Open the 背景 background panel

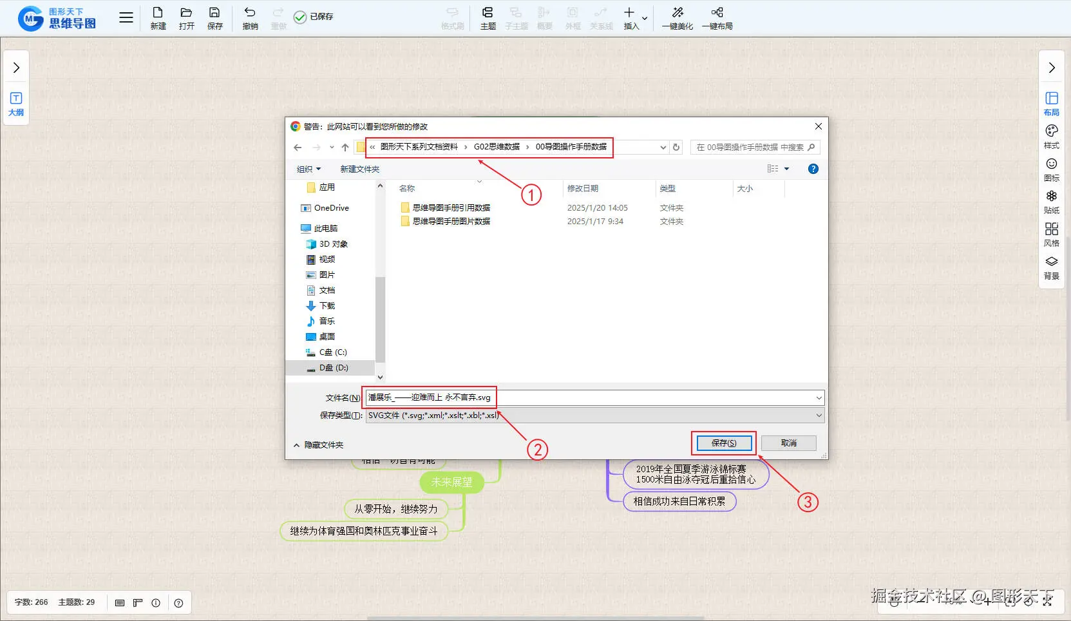tap(1051, 267)
